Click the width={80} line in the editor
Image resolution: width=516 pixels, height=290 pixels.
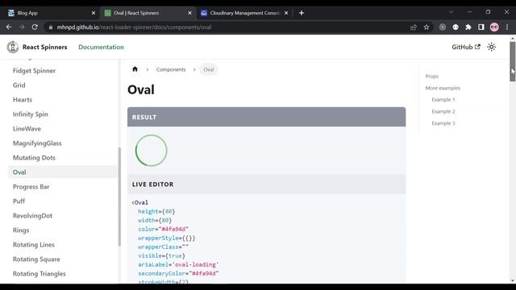155,220
